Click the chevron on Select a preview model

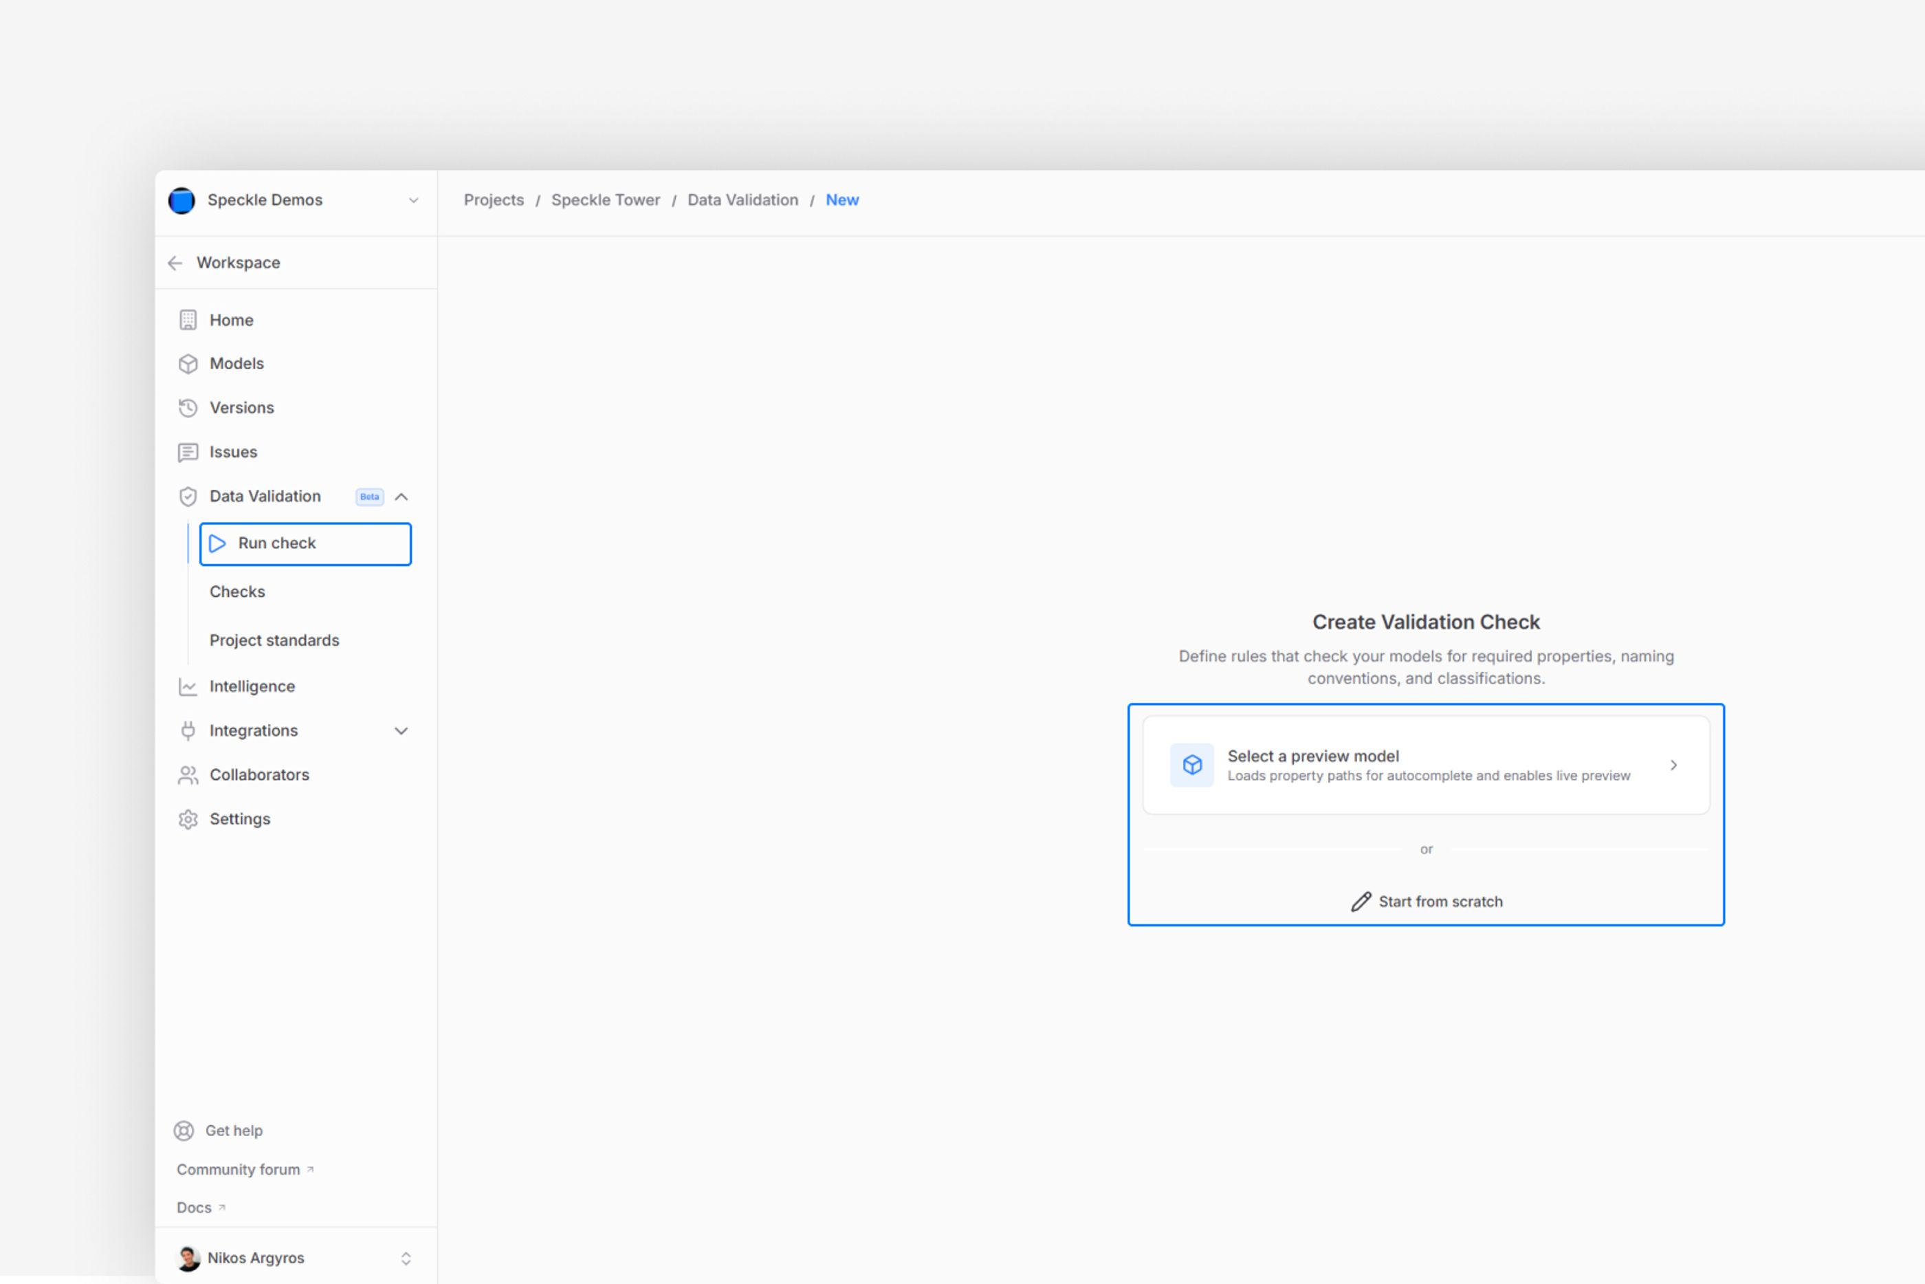(1674, 765)
